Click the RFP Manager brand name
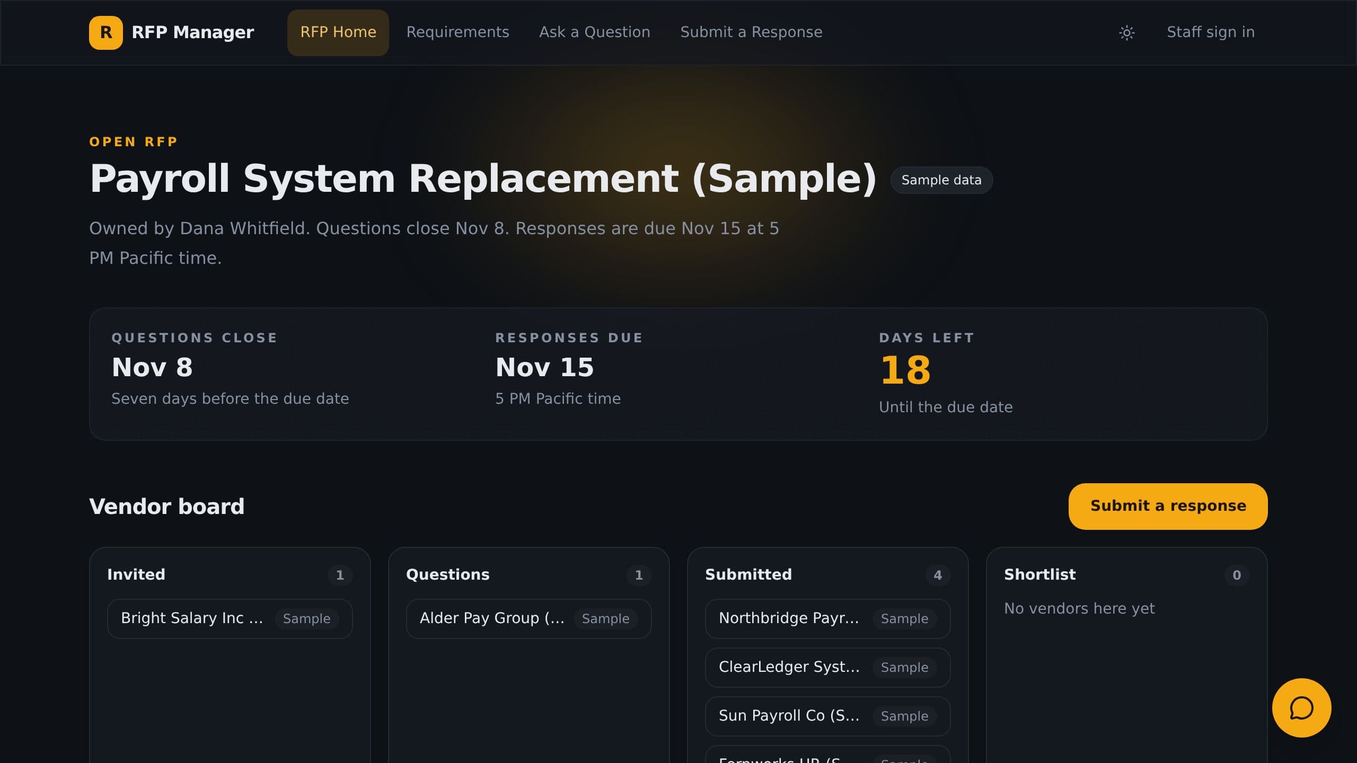 point(193,32)
